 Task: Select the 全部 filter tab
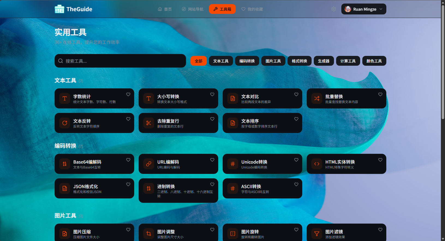(199, 61)
